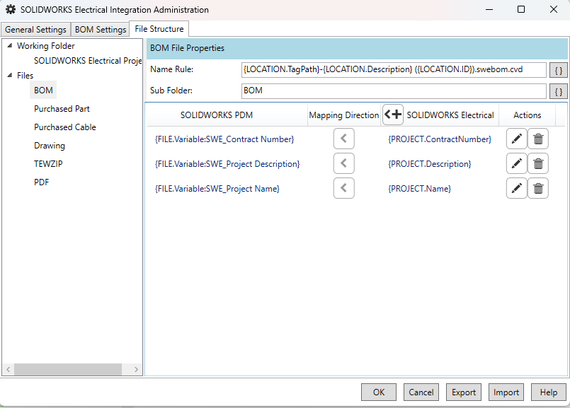Open variable picker for Name Rule

(559, 70)
